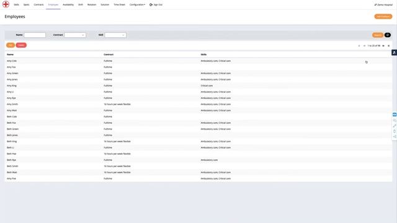Open the Shift page
Screen dimensions: 397x223
coord(81,4)
